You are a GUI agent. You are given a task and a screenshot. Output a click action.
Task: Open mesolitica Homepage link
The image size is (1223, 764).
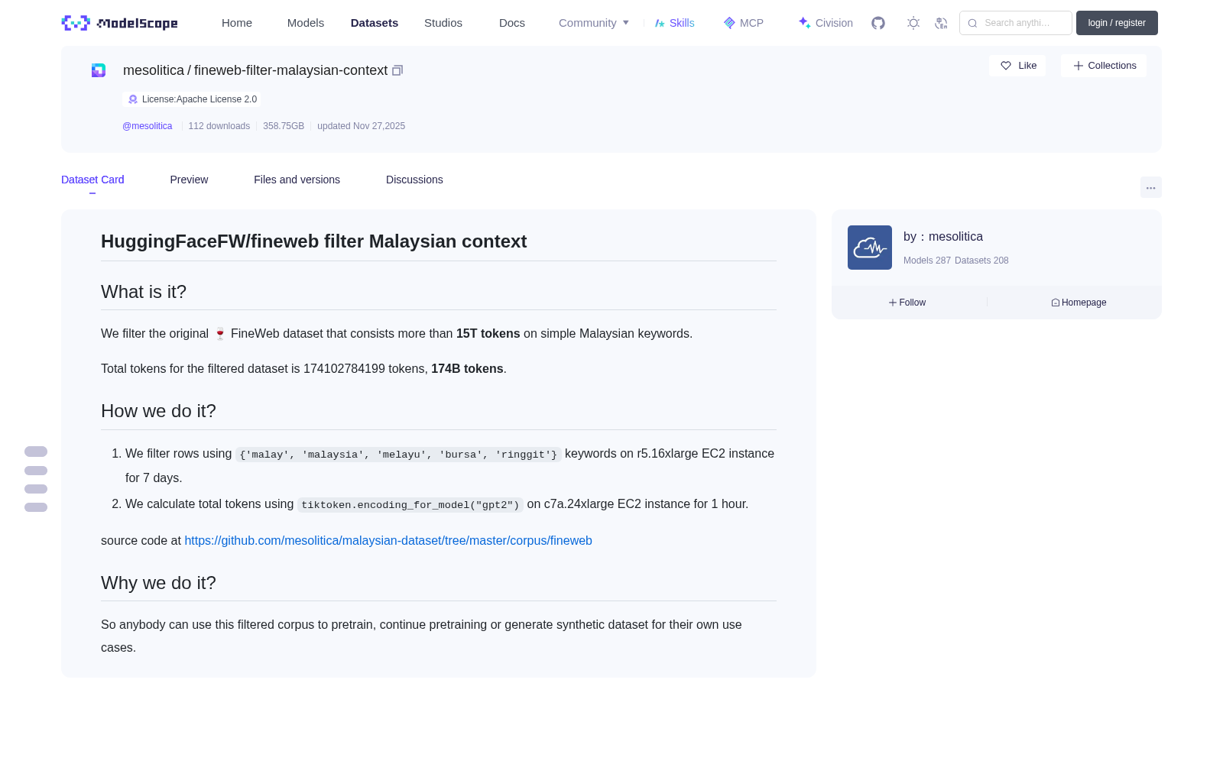(x=1079, y=303)
